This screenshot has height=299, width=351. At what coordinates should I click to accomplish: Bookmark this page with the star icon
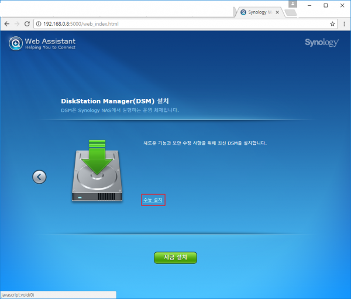[332, 24]
